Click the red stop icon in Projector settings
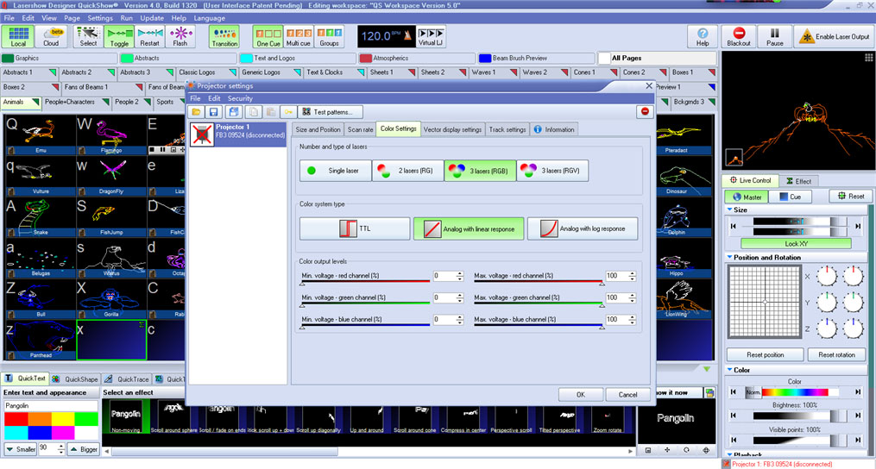The width and height of the screenshot is (876, 469). [645, 112]
